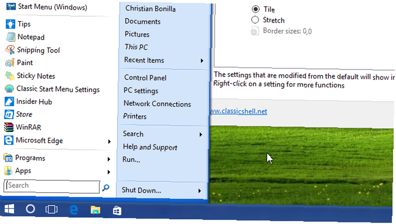
Task: Click the Search label in right column
Action: tap(133, 134)
